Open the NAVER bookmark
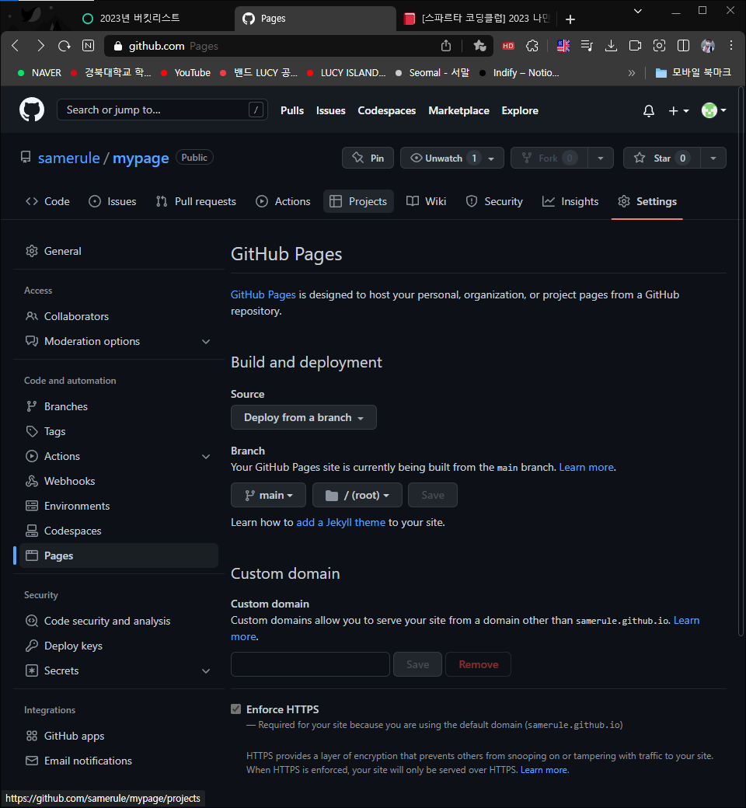 pos(39,73)
